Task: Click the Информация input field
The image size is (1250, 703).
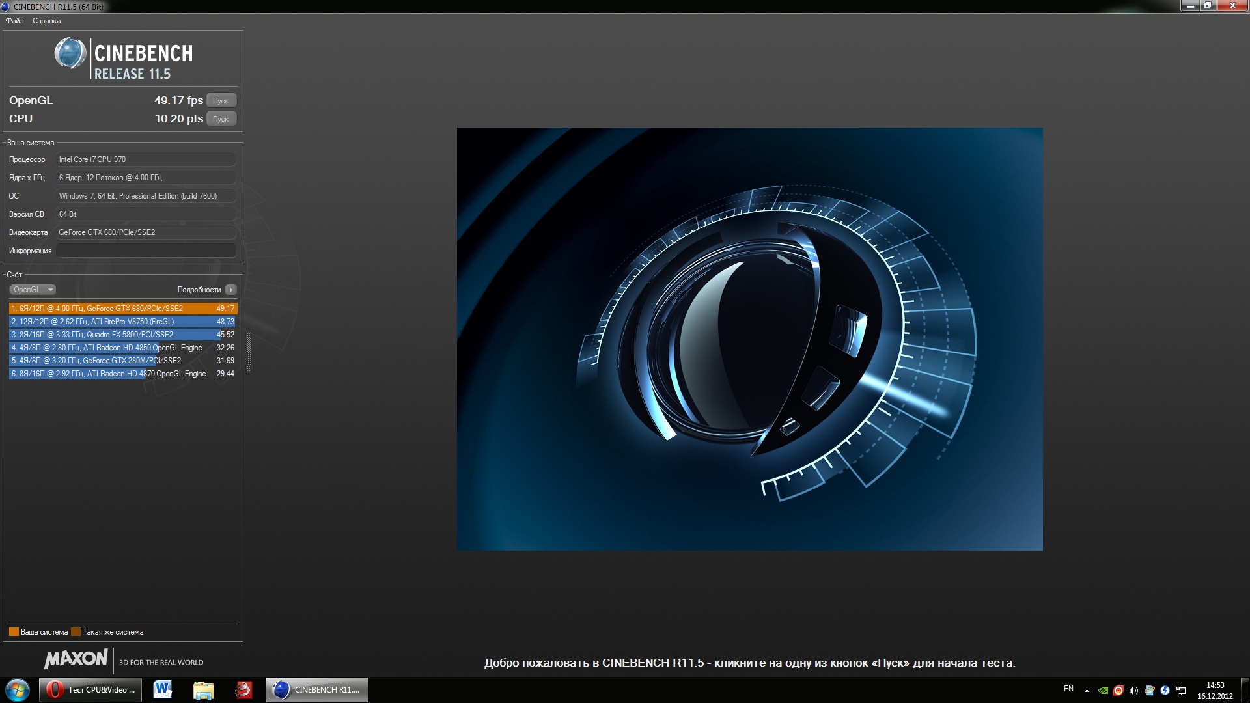Action: (146, 251)
